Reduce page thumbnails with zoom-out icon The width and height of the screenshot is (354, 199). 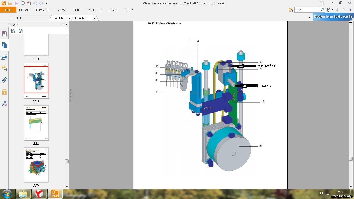pyautogui.click(x=21, y=31)
